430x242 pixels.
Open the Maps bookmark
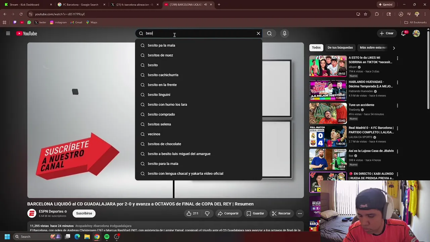tap(91, 23)
